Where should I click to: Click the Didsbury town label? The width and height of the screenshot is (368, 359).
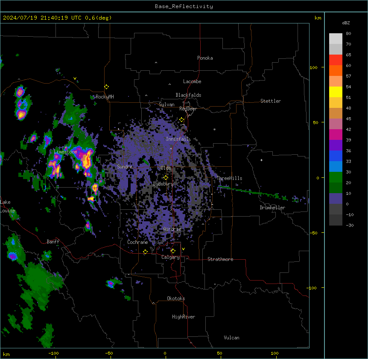point(163,184)
